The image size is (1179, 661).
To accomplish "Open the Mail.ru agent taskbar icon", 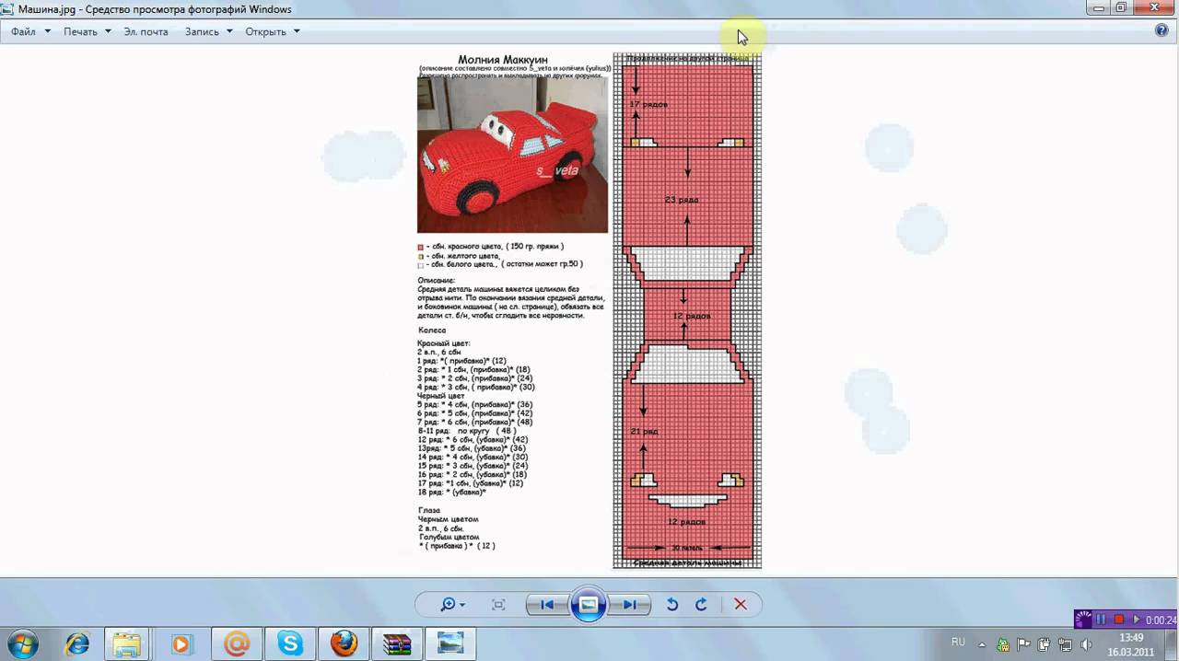I will click(237, 643).
